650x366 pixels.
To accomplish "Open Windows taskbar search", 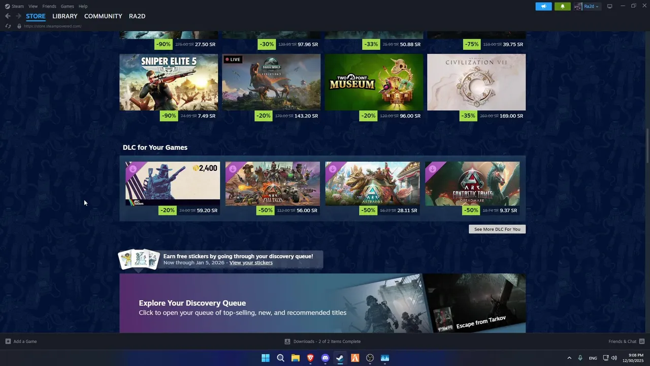I will (x=280, y=358).
